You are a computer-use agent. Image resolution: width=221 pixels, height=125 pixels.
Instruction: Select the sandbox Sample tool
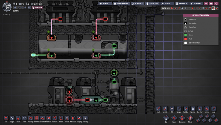pyautogui.click(x=179, y=109)
